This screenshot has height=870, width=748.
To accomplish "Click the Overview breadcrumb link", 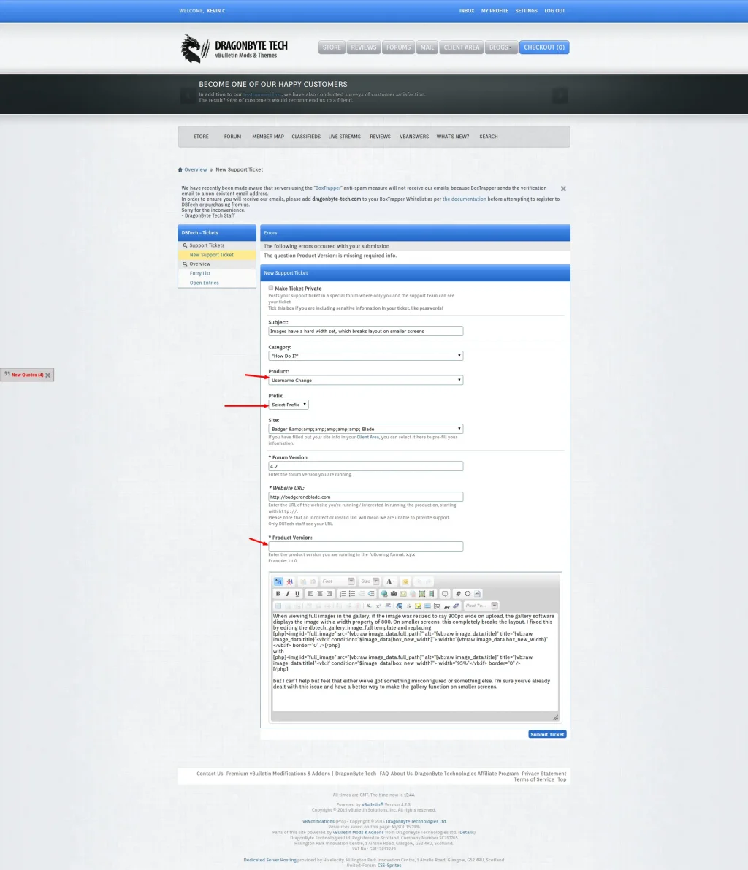I will [x=195, y=169].
